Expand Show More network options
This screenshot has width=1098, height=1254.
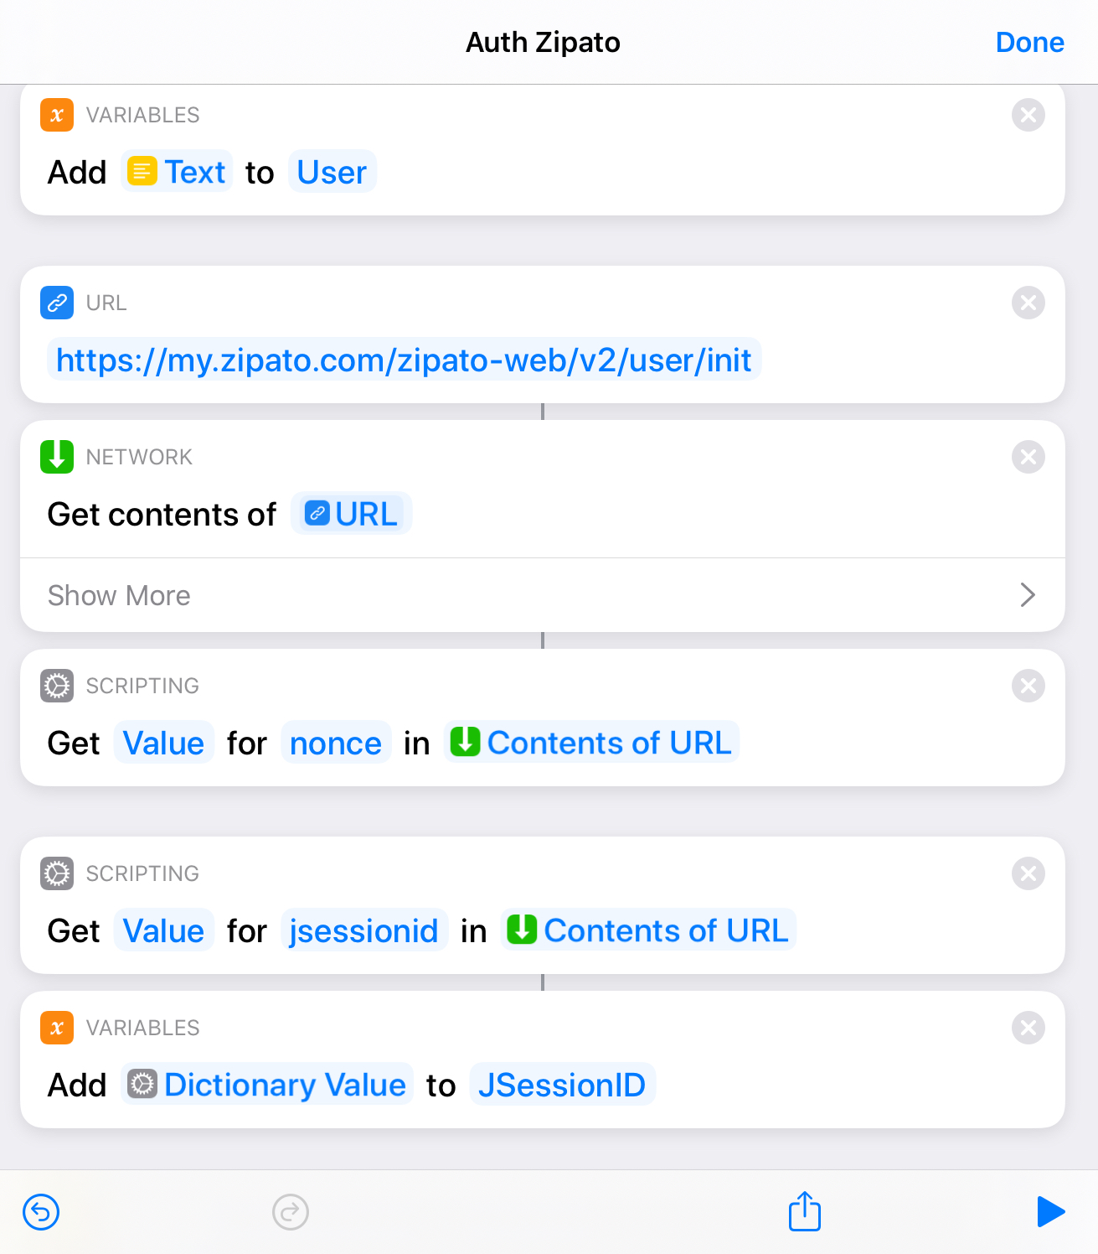point(543,595)
